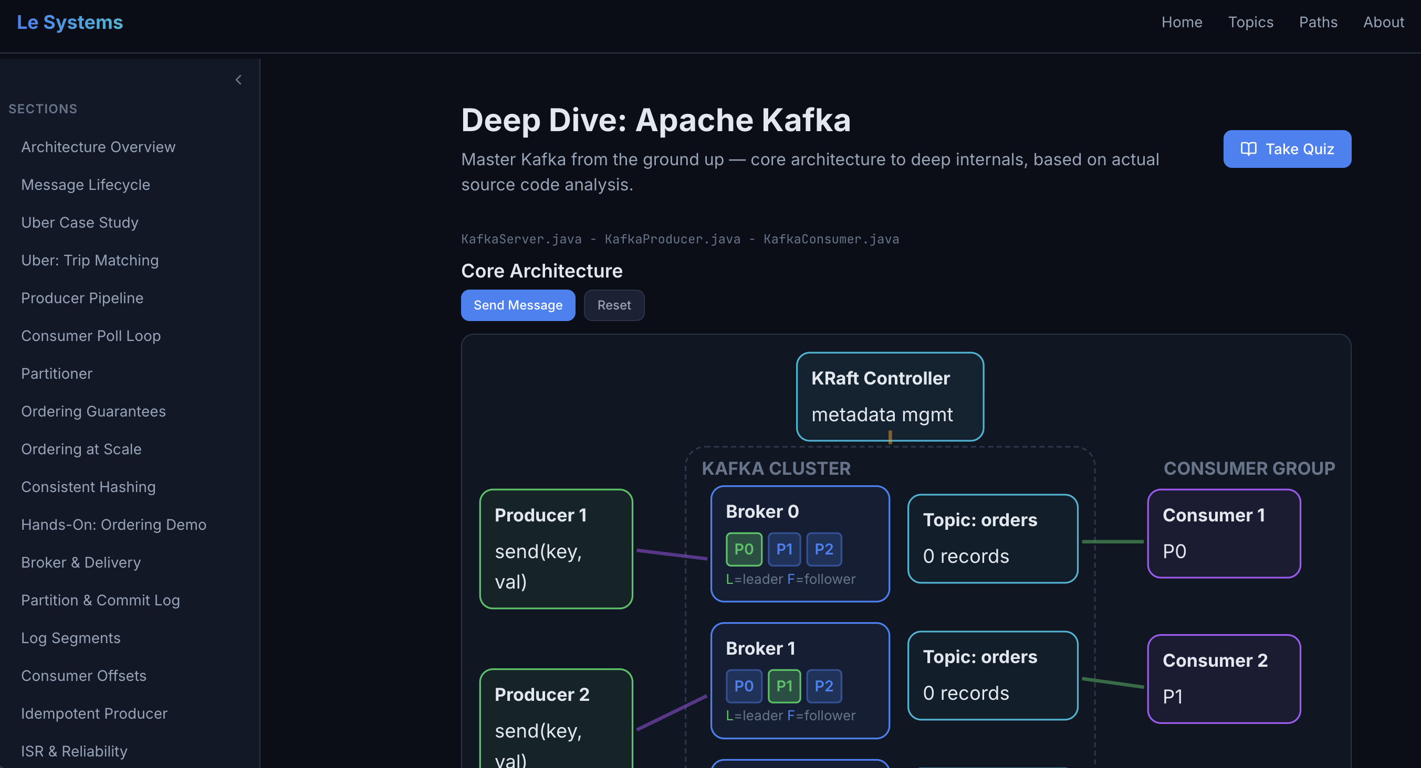Jump to Consistent Hashing section
This screenshot has height=768, width=1421.
(x=88, y=487)
